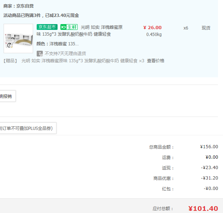Screen dimensions: 223x213
Task: Select the 【赠品】 gift tag text
Action: 10,61
